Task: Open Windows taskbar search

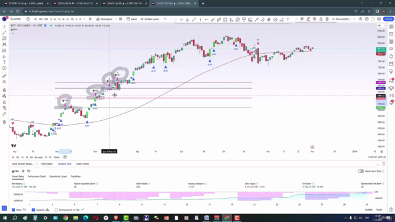Action: point(15,218)
